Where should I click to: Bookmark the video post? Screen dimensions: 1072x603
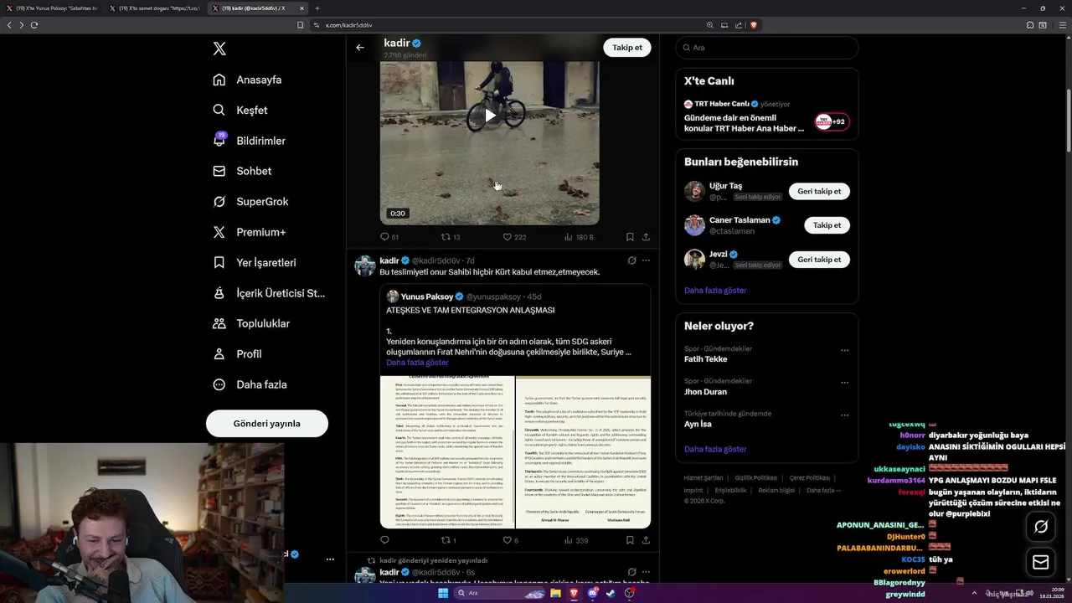pos(630,237)
